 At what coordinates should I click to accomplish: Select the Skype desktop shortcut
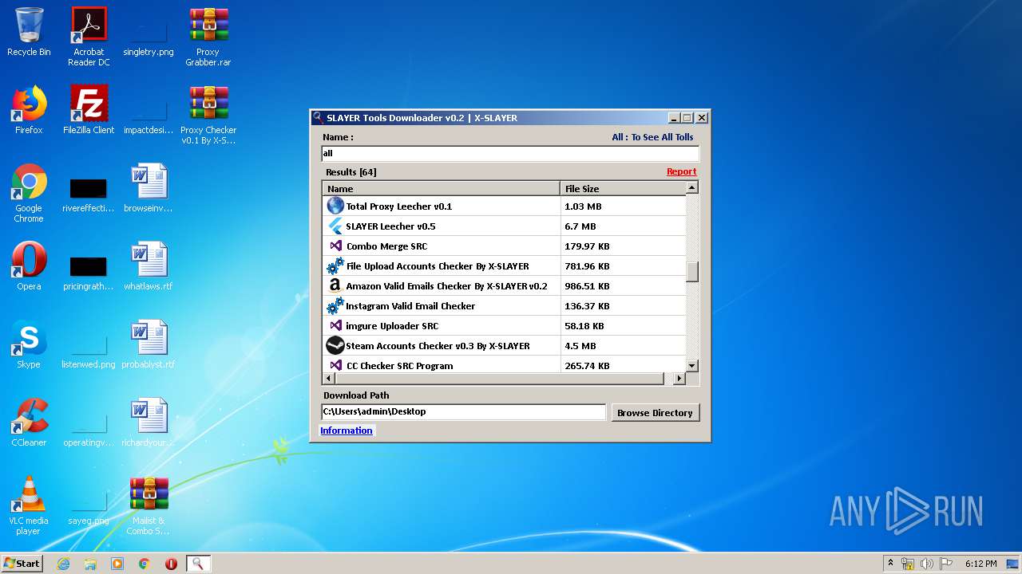point(29,344)
